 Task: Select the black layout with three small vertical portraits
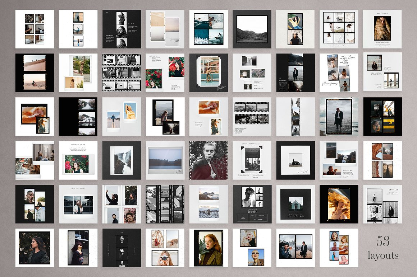(x=122, y=248)
